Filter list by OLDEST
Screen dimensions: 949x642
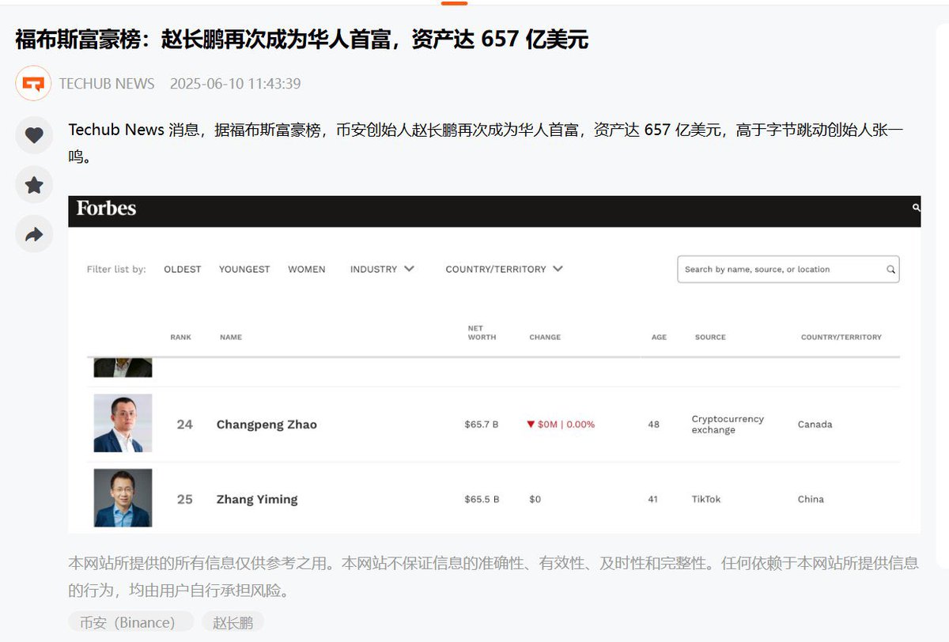coord(183,270)
